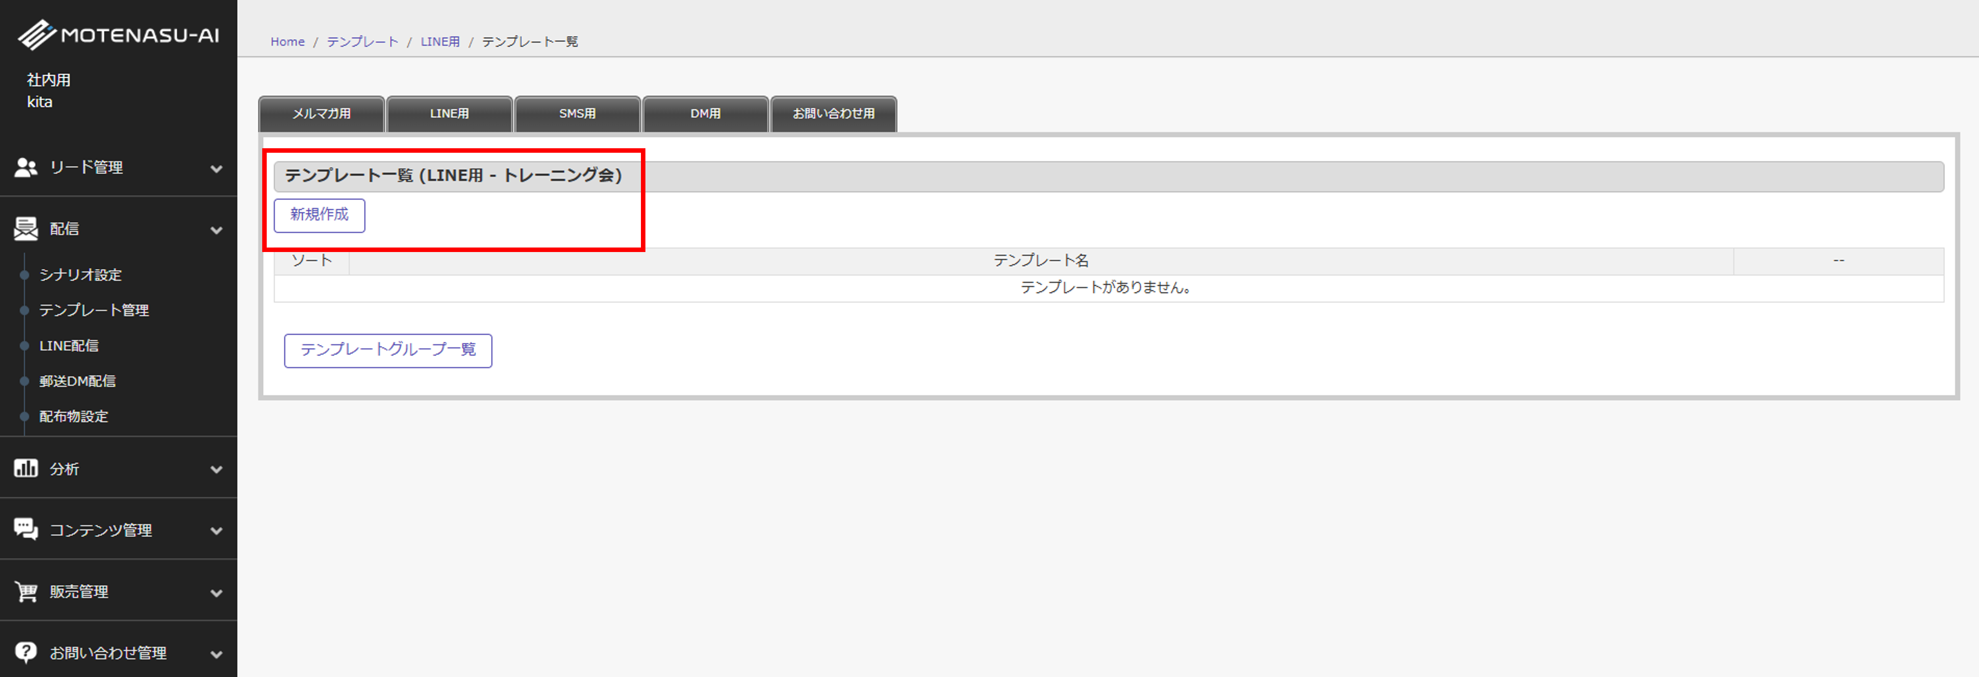Click the MOTENASU-AI logo
The image size is (1979, 677).
118,35
